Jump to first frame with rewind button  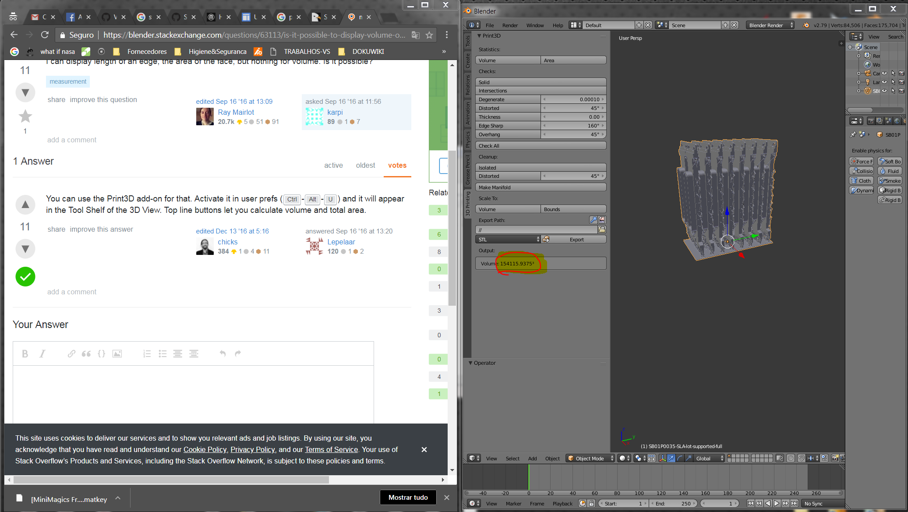click(x=750, y=503)
